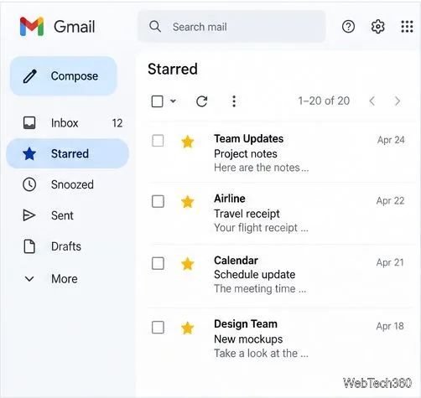Open the Help question mark icon
The width and height of the screenshot is (421, 398).
pyautogui.click(x=348, y=27)
